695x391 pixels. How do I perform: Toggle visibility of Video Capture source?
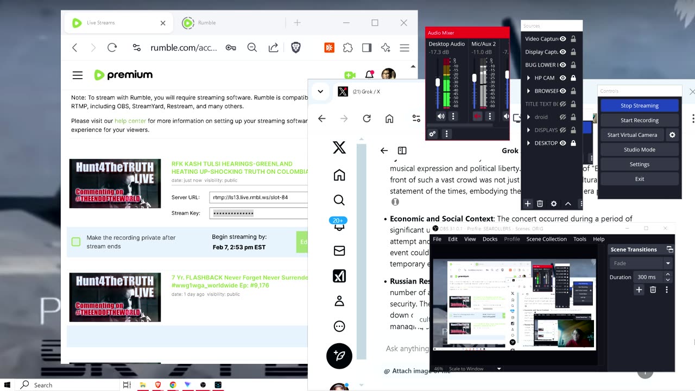tap(563, 39)
